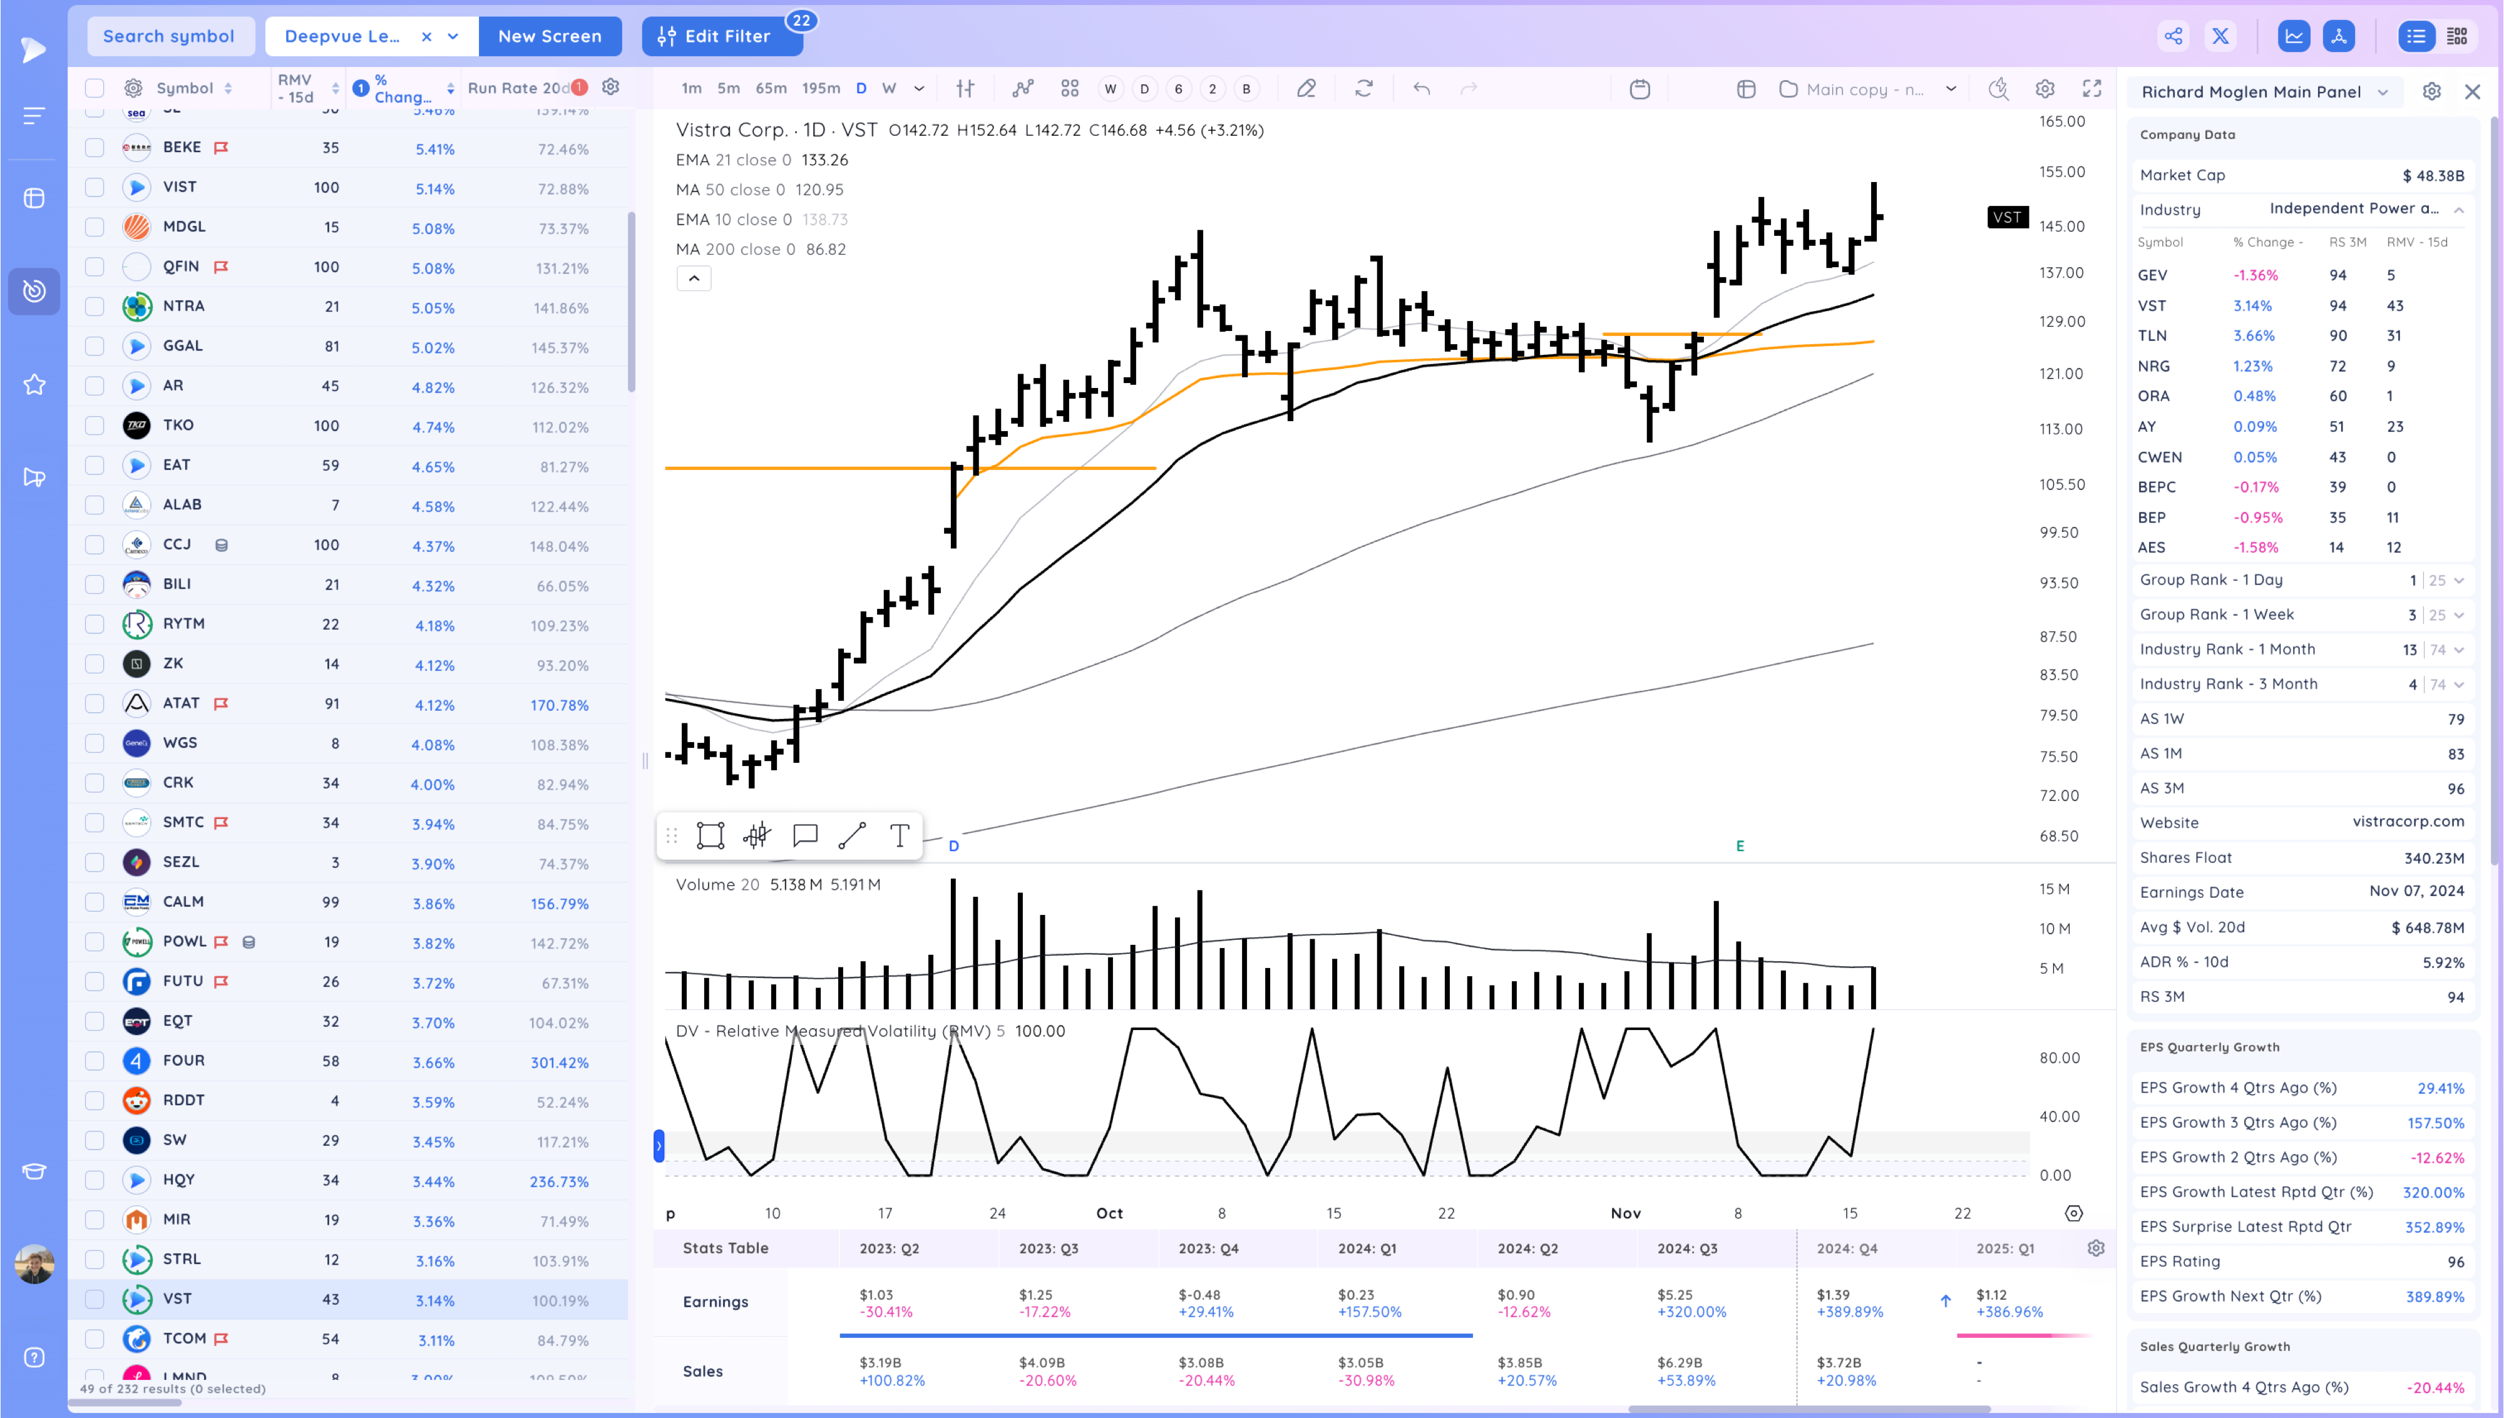Click the refresh chart icon
The width and height of the screenshot is (2504, 1418).
[x=1363, y=89]
